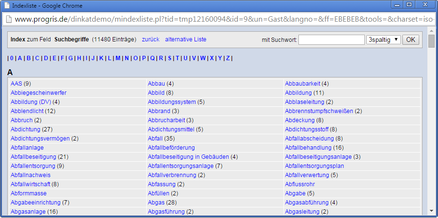
Task: Minimize the Indexliste window
Action: click(397, 5)
